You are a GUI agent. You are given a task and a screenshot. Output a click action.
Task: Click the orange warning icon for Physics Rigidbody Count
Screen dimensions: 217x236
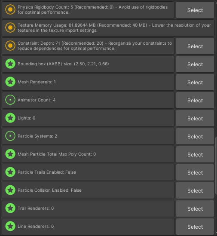(x=10, y=9)
